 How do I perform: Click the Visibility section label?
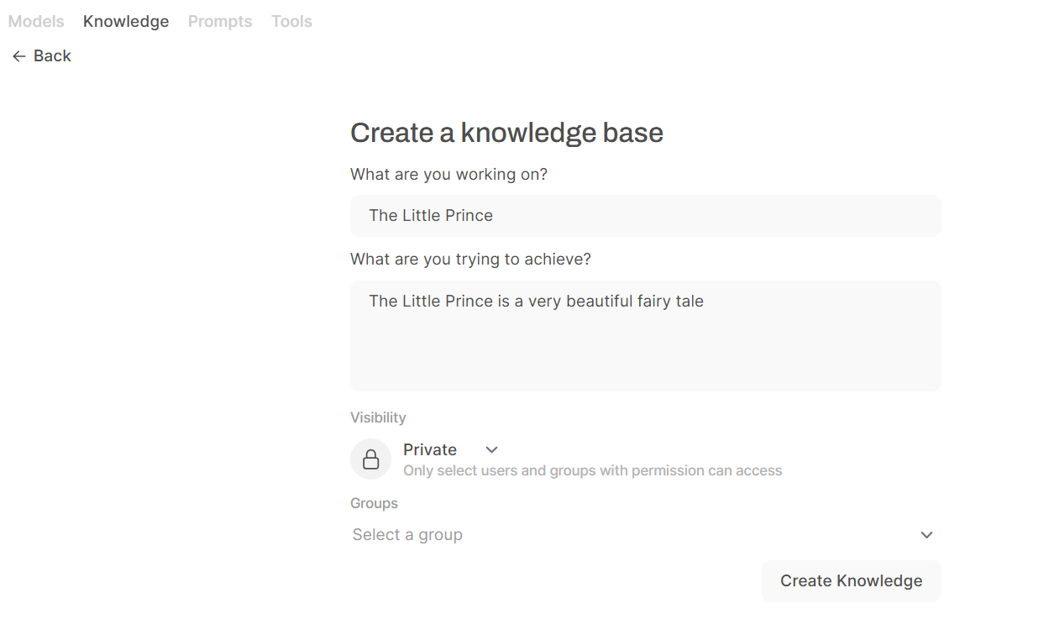(x=378, y=417)
